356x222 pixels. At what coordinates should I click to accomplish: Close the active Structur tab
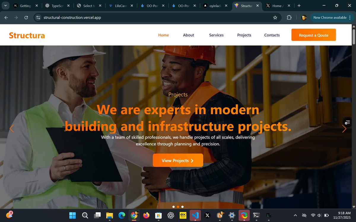(x=258, y=6)
